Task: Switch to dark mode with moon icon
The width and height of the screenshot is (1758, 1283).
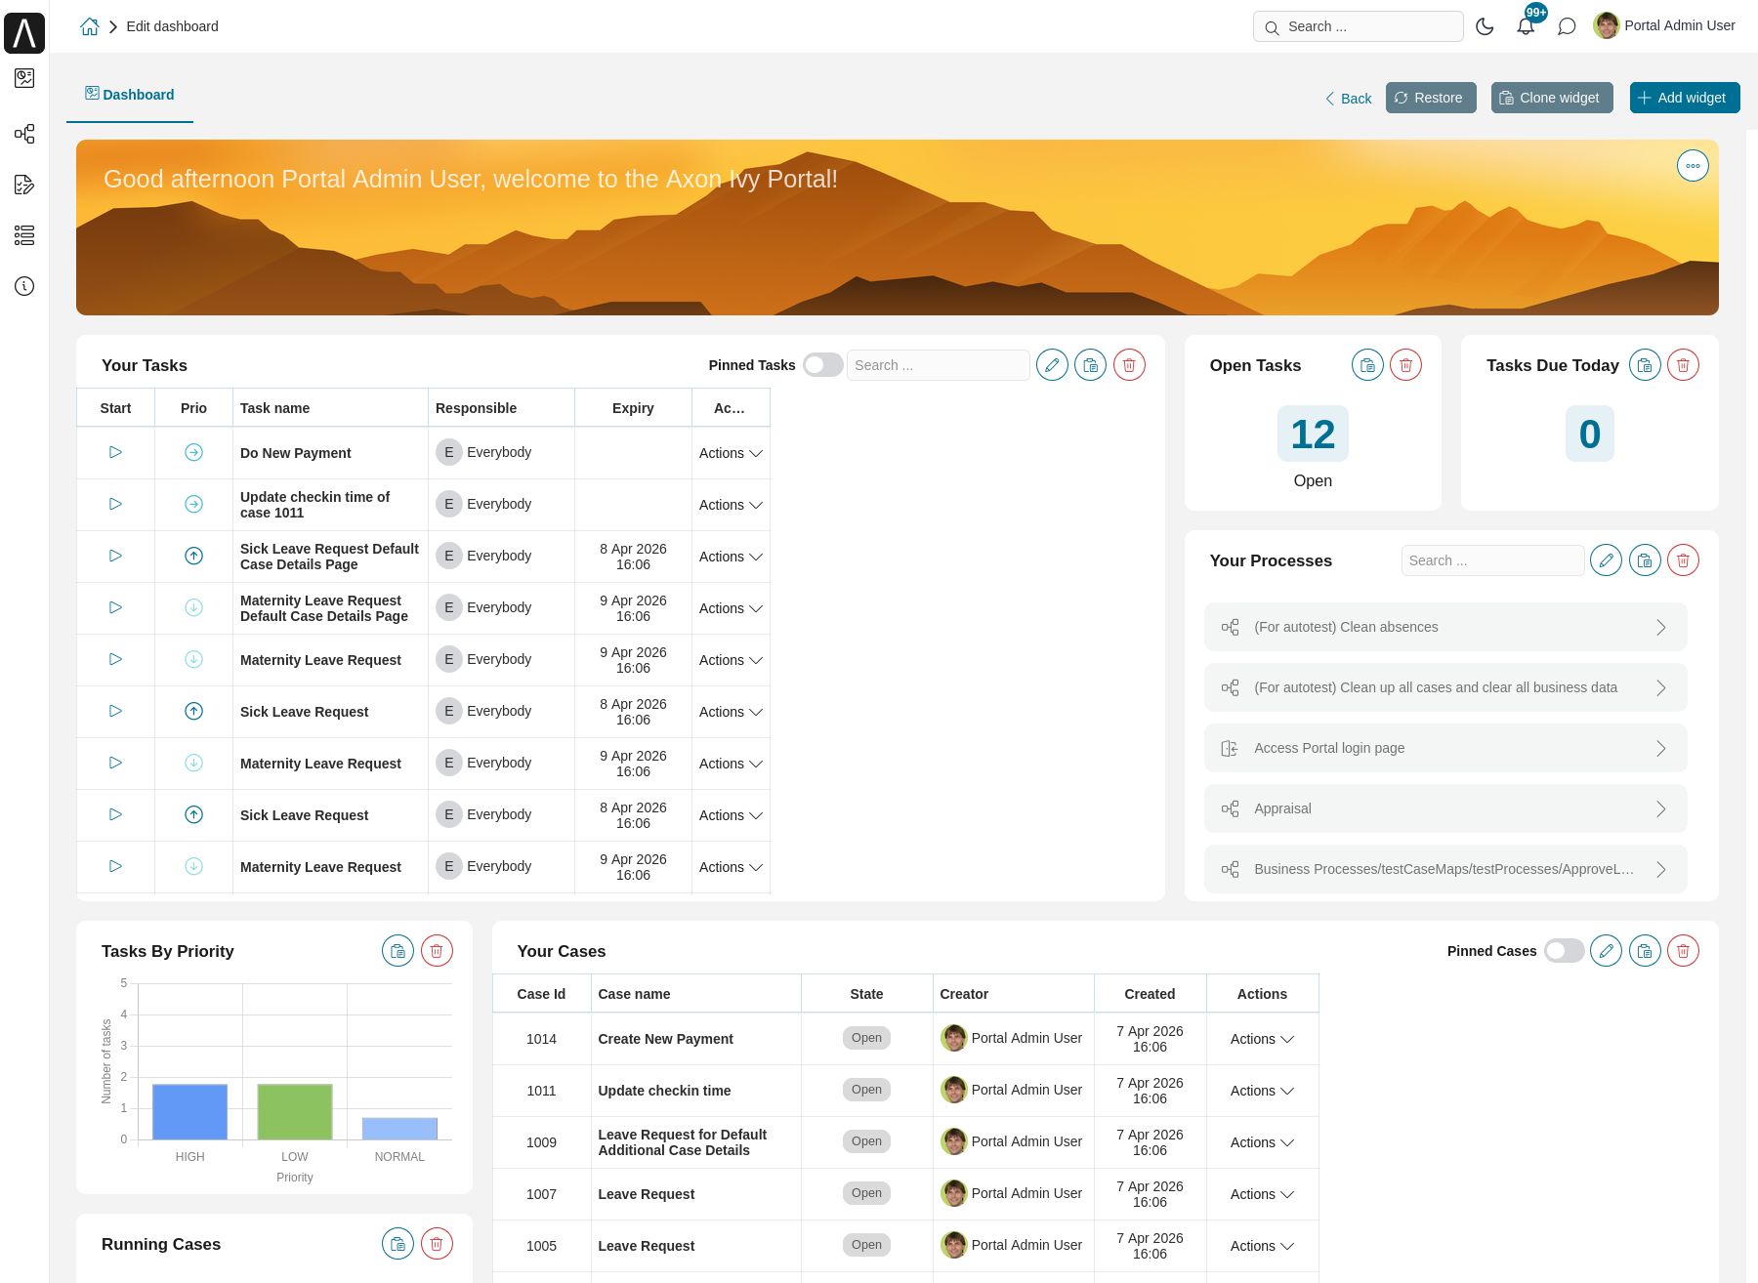Action: tap(1485, 26)
